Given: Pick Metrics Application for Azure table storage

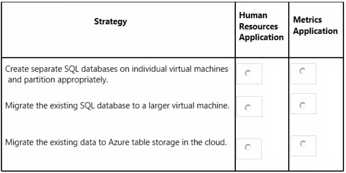Looking at the screenshot, I should (303, 144).
